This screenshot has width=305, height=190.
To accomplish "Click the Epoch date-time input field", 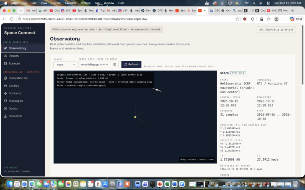I will coord(99,64).
